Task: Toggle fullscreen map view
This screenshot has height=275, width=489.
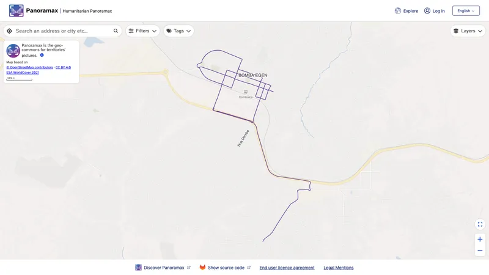Action: [x=480, y=224]
